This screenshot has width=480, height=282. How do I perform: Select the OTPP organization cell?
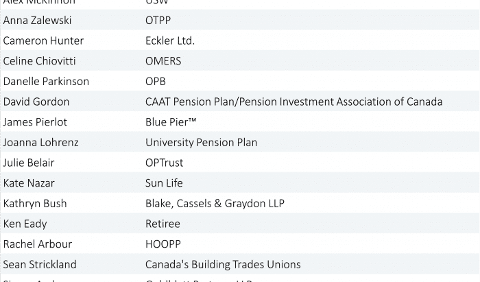(x=158, y=21)
